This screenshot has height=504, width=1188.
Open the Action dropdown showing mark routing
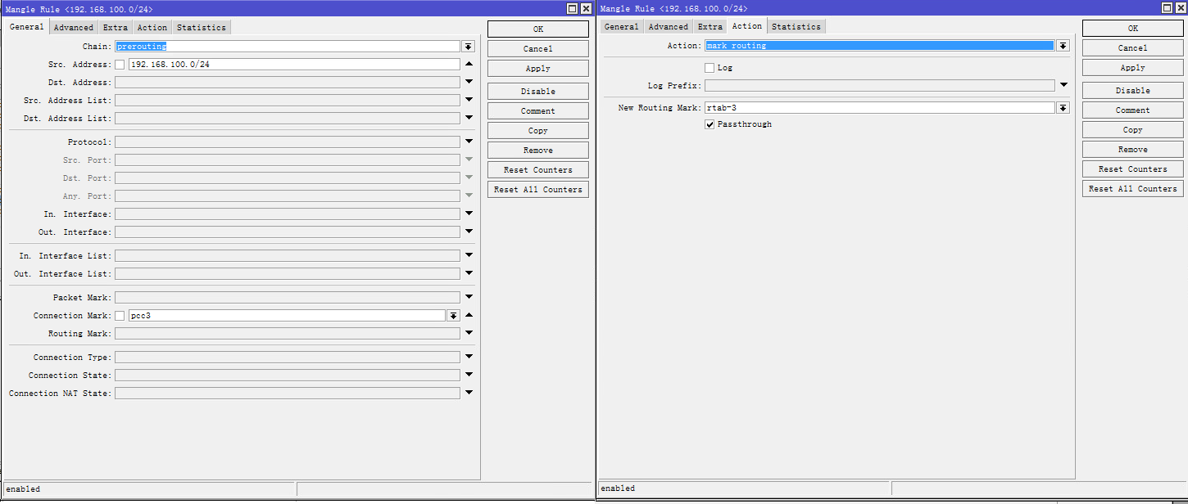point(1063,46)
